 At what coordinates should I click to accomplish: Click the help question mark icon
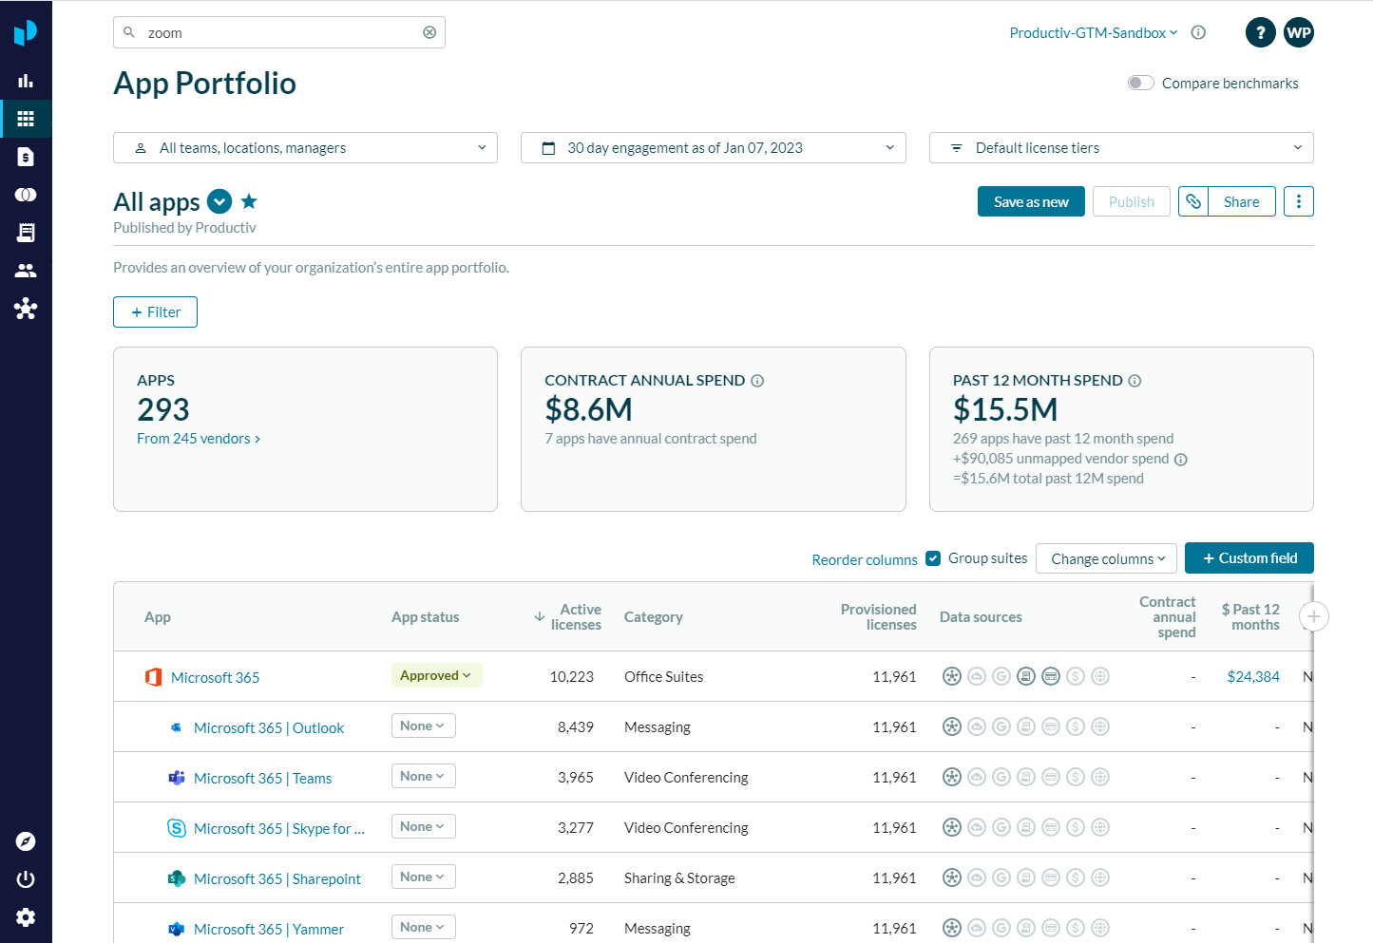tap(1260, 32)
